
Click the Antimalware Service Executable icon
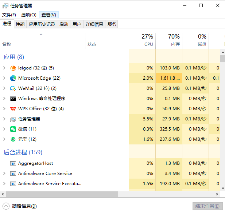point(13,184)
